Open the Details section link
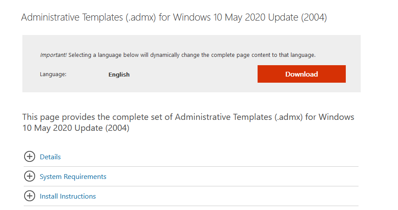This screenshot has height=210, width=398. point(50,157)
